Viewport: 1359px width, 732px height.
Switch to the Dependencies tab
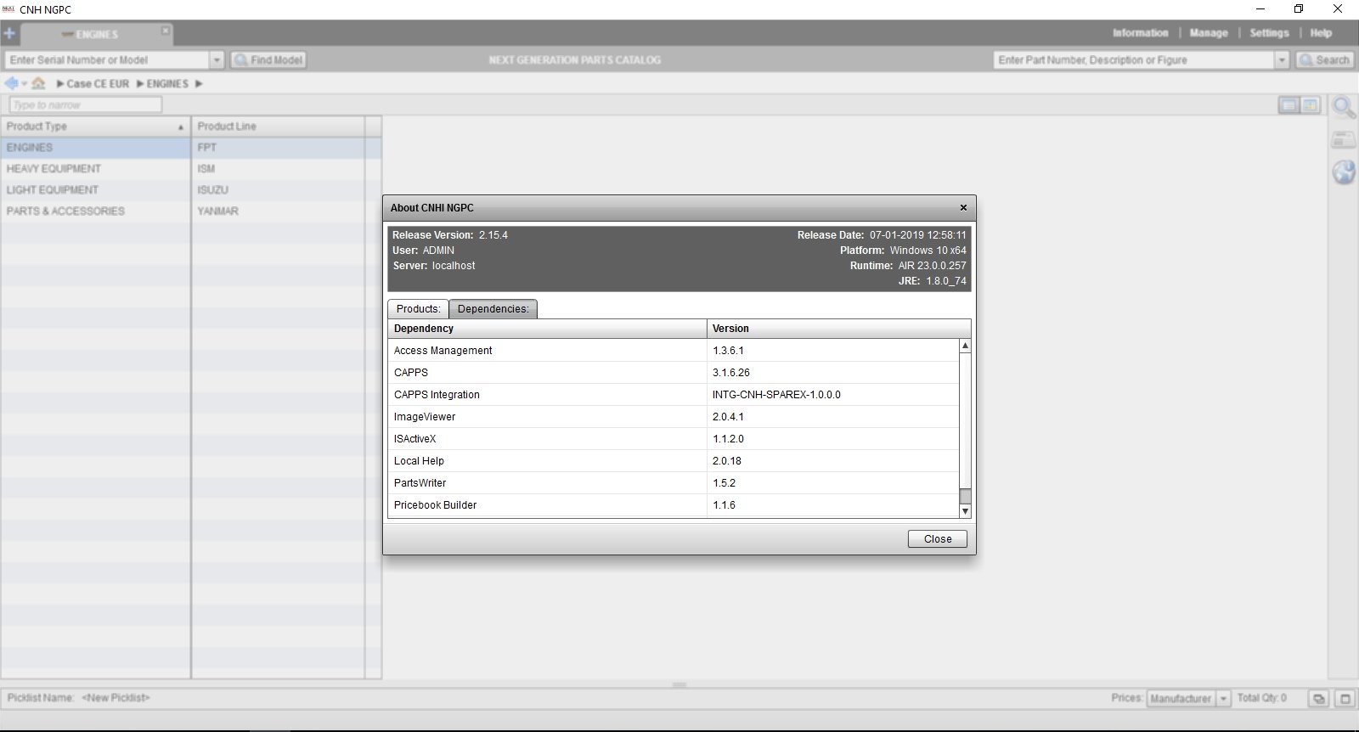(x=493, y=309)
